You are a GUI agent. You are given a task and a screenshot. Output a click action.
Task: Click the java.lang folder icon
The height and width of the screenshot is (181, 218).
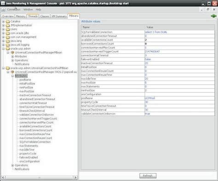tap(8, 41)
